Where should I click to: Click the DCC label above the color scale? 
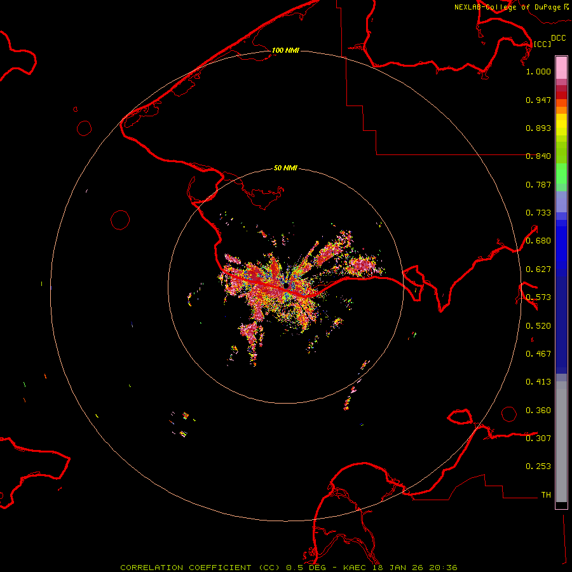[x=558, y=38]
